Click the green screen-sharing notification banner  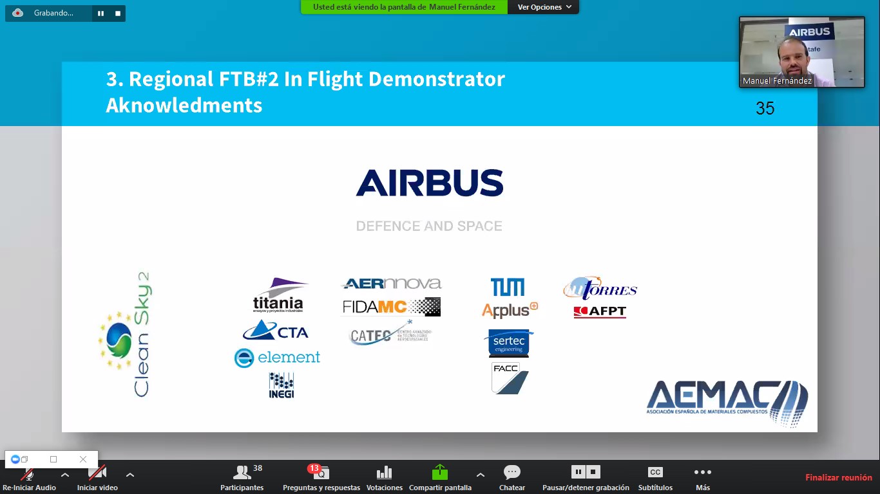point(404,7)
